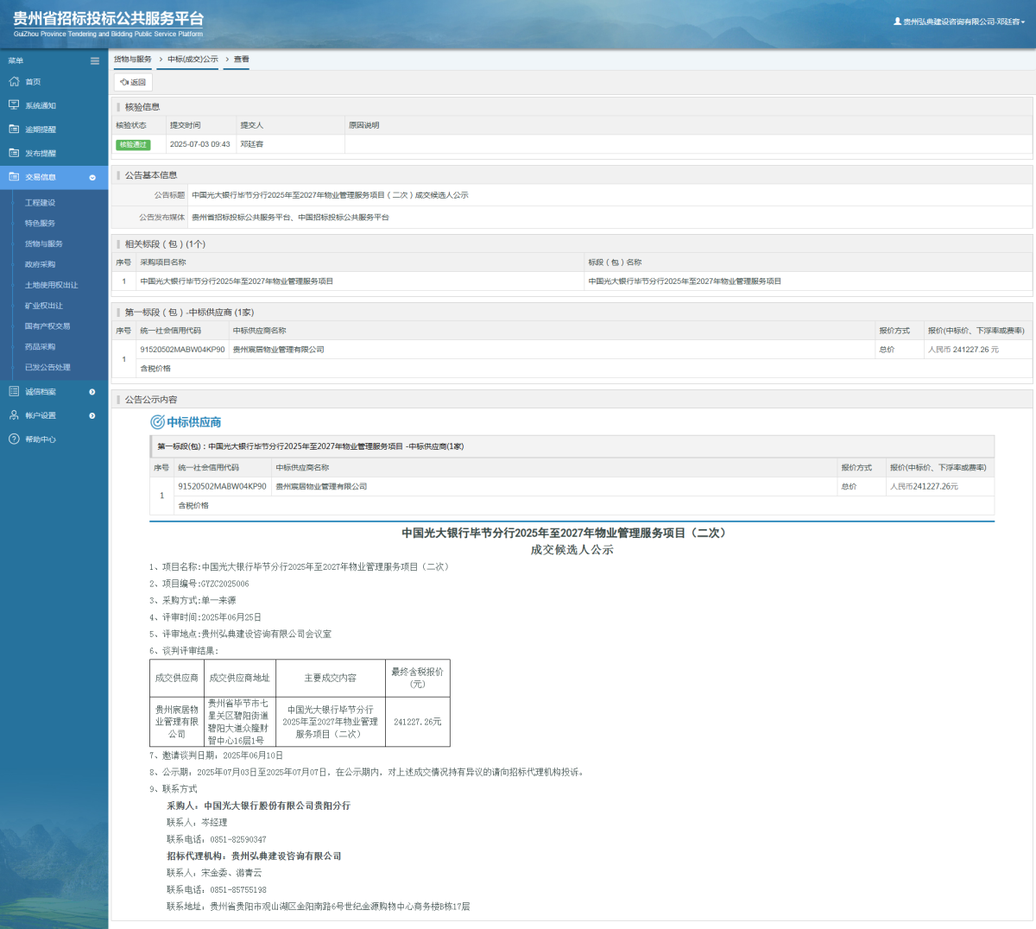Click phone number 0851-82590347

point(238,839)
